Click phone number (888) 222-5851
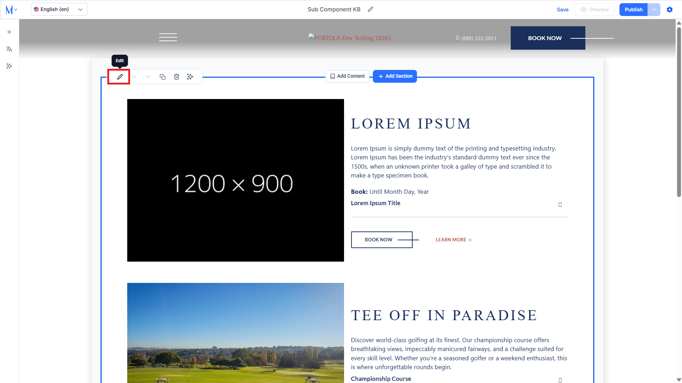The height and width of the screenshot is (383, 682). (x=479, y=38)
